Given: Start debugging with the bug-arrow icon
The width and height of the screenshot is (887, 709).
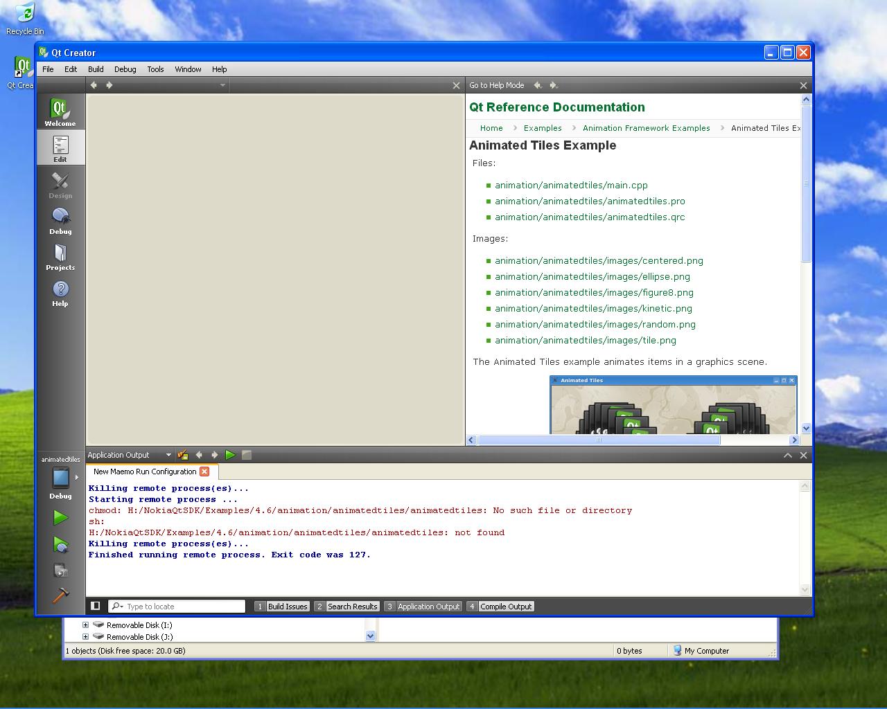Looking at the screenshot, I should 60,545.
